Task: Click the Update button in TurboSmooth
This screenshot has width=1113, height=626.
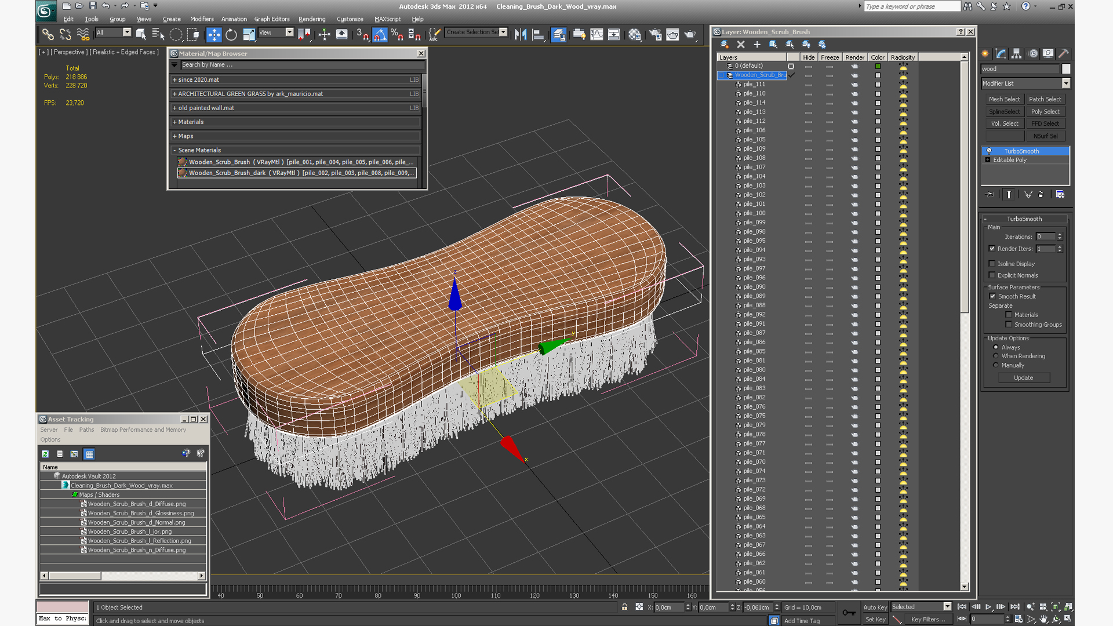Action: click(1023, 377)
